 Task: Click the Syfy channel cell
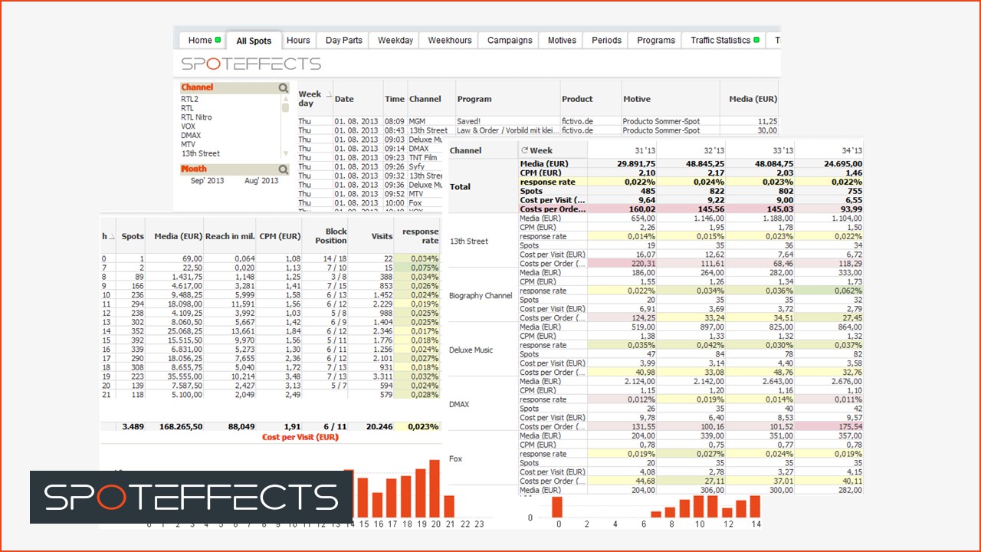click(425, 166)
